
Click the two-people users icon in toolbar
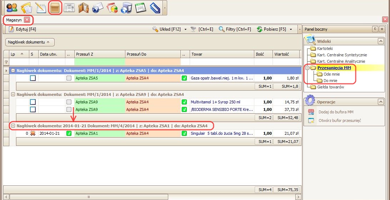12,7
